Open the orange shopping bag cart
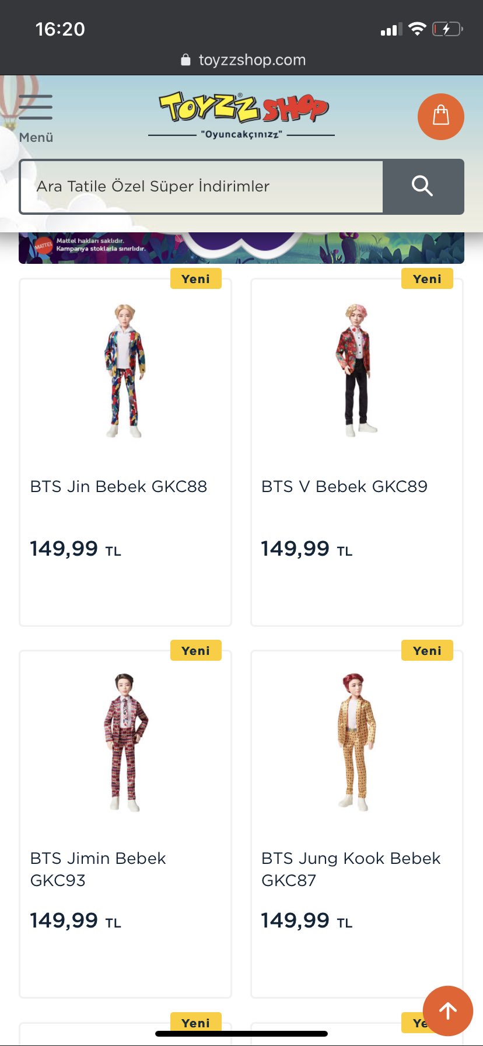Viewport: 483px width, 1046px height. coord(441,116)
